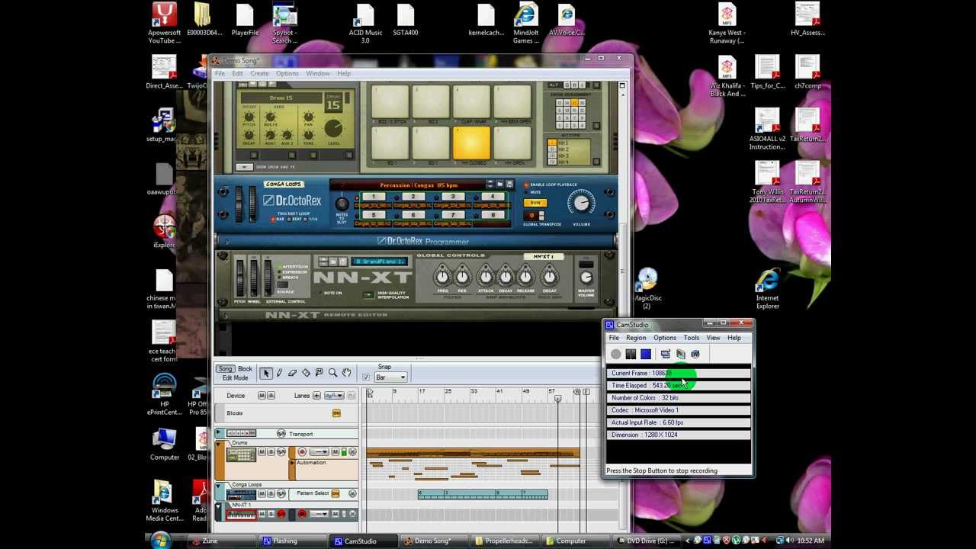
Task: Expand the Transport track
Action: point(219,433)
